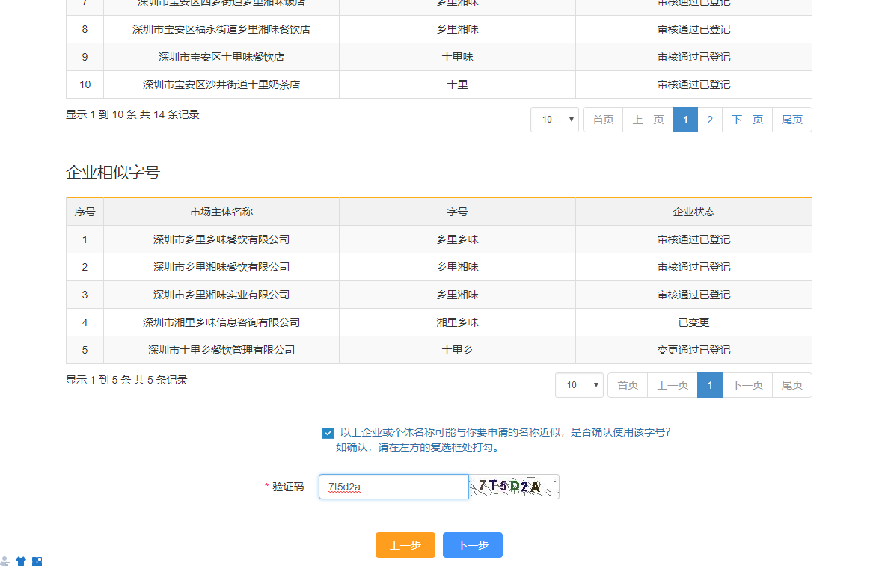Click the 验证码 input field

pos(393,486)
